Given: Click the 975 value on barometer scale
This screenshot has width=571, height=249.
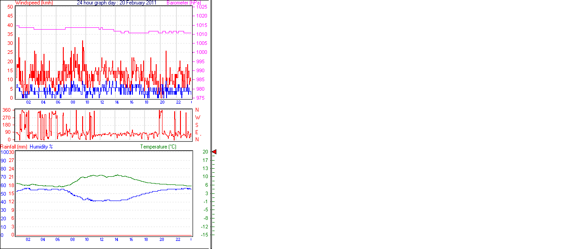Looking at the screenshot, I should [200, 98].
